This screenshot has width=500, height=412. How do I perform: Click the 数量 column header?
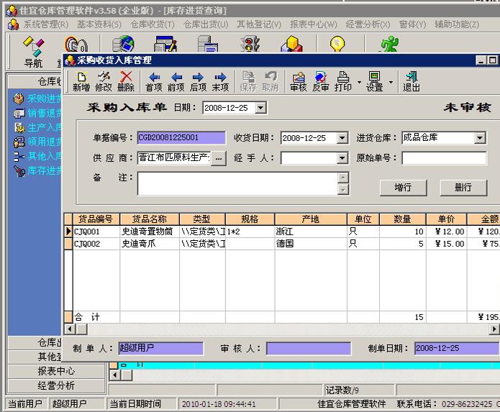coord(402,219)
